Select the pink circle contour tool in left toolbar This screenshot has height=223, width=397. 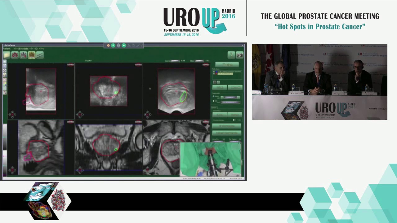pyautogui.click(x=5, y=80)
